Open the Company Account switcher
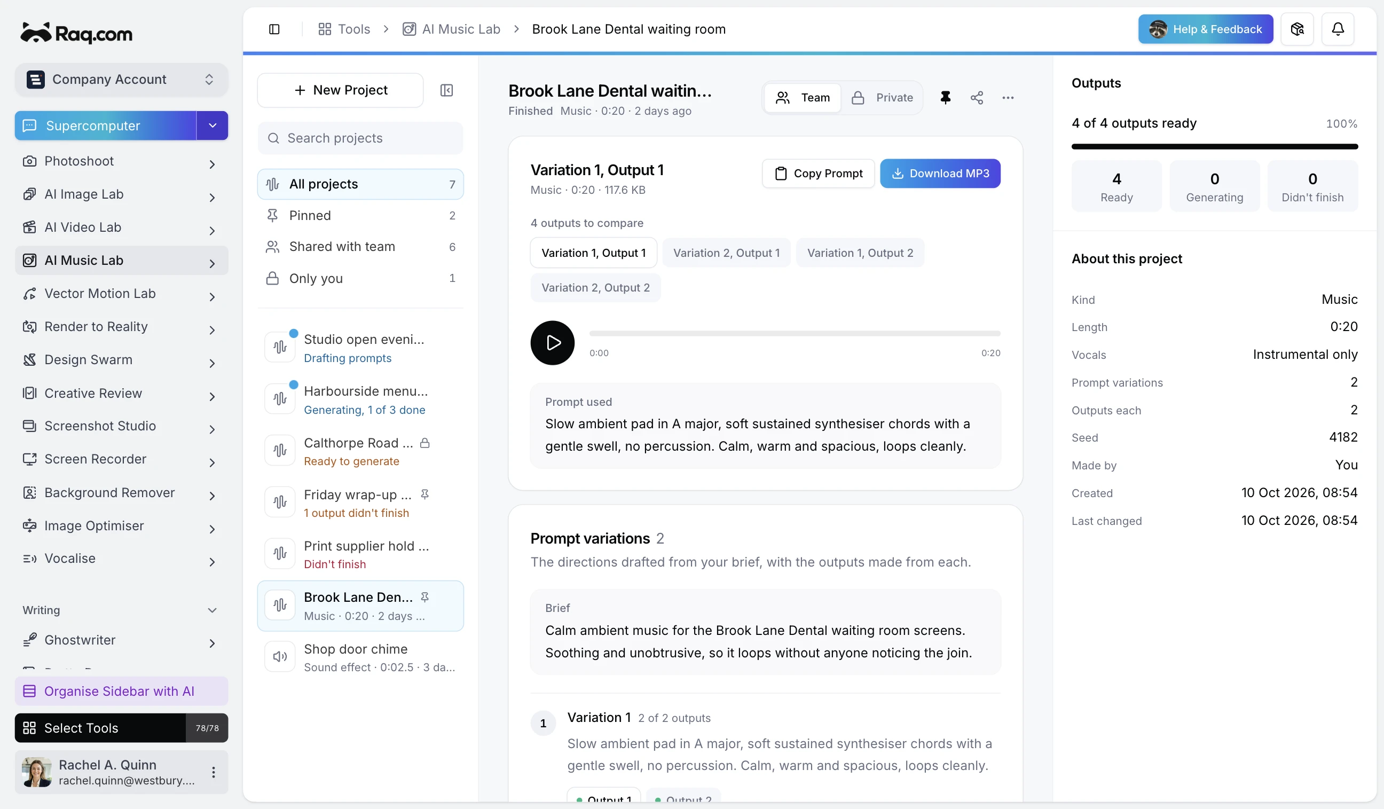This screenshot has height=809, width=1384. pyautogui.click(x=121, y=80)
